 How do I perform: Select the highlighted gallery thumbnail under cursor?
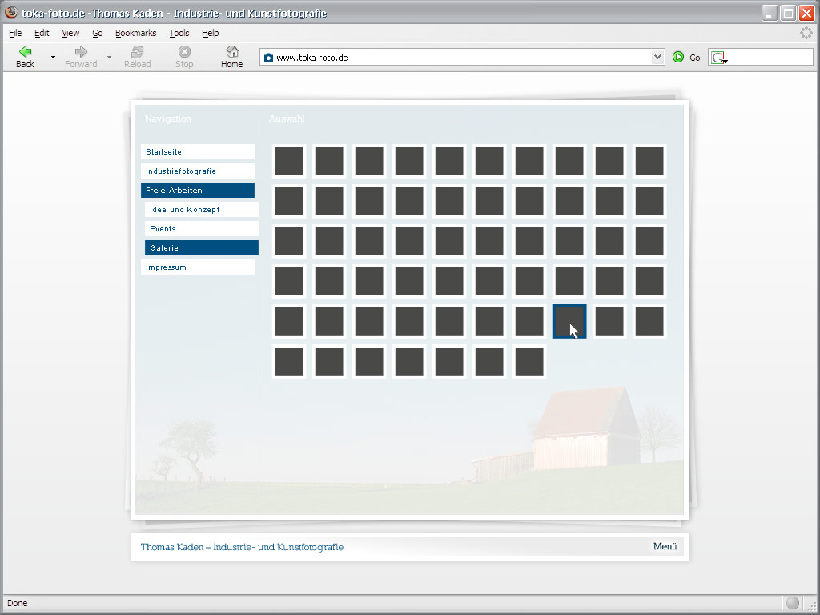click(x=569, y=321)
